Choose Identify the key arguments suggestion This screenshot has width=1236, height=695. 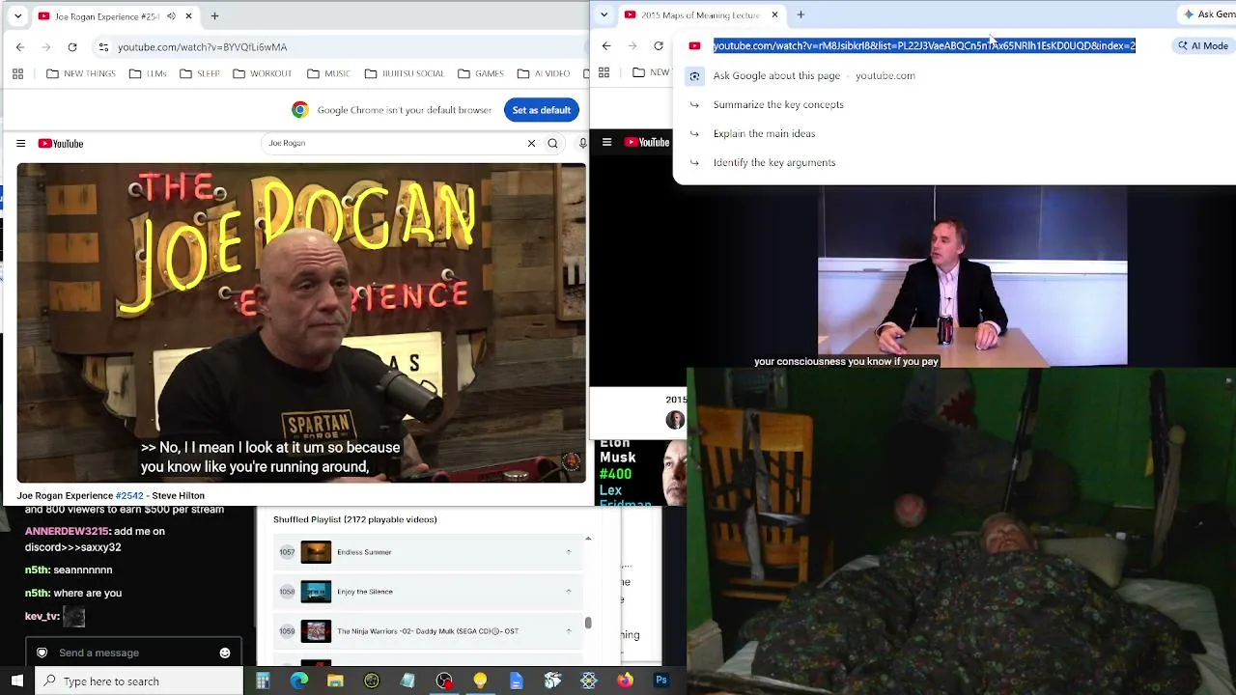point(774,162)
